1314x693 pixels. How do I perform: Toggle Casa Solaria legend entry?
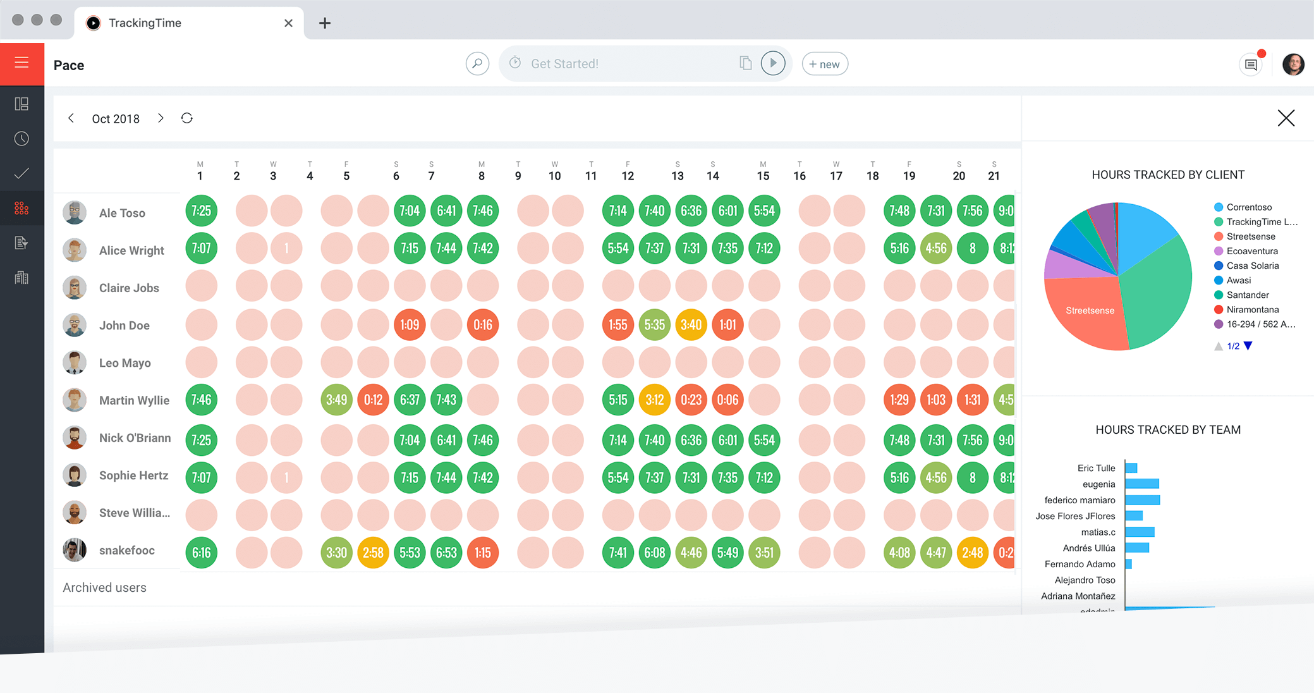1247,266
